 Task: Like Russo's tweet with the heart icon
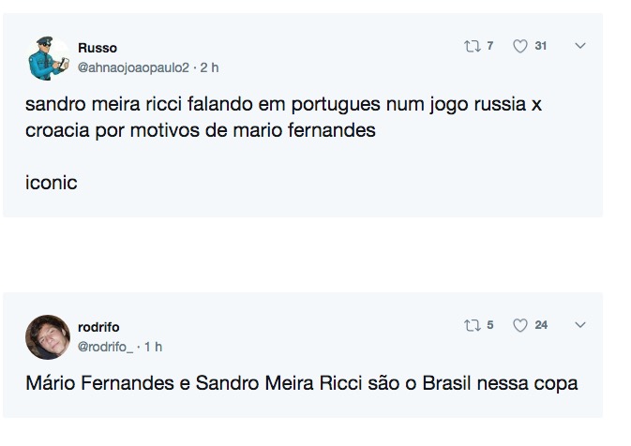(x=520, y=46)
